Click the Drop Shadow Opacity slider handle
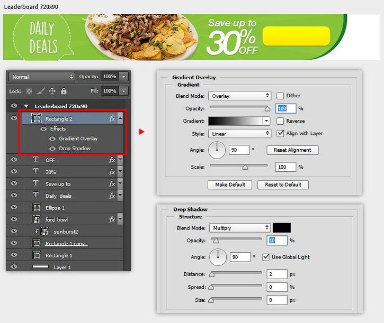384x323 pixels. coord(216,241)
